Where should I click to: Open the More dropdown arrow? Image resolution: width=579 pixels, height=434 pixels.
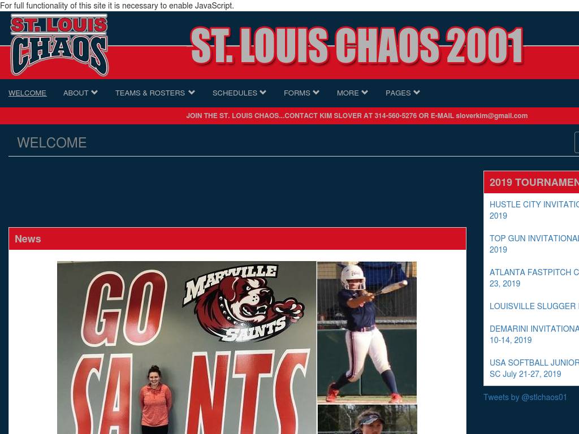point(365,93)
